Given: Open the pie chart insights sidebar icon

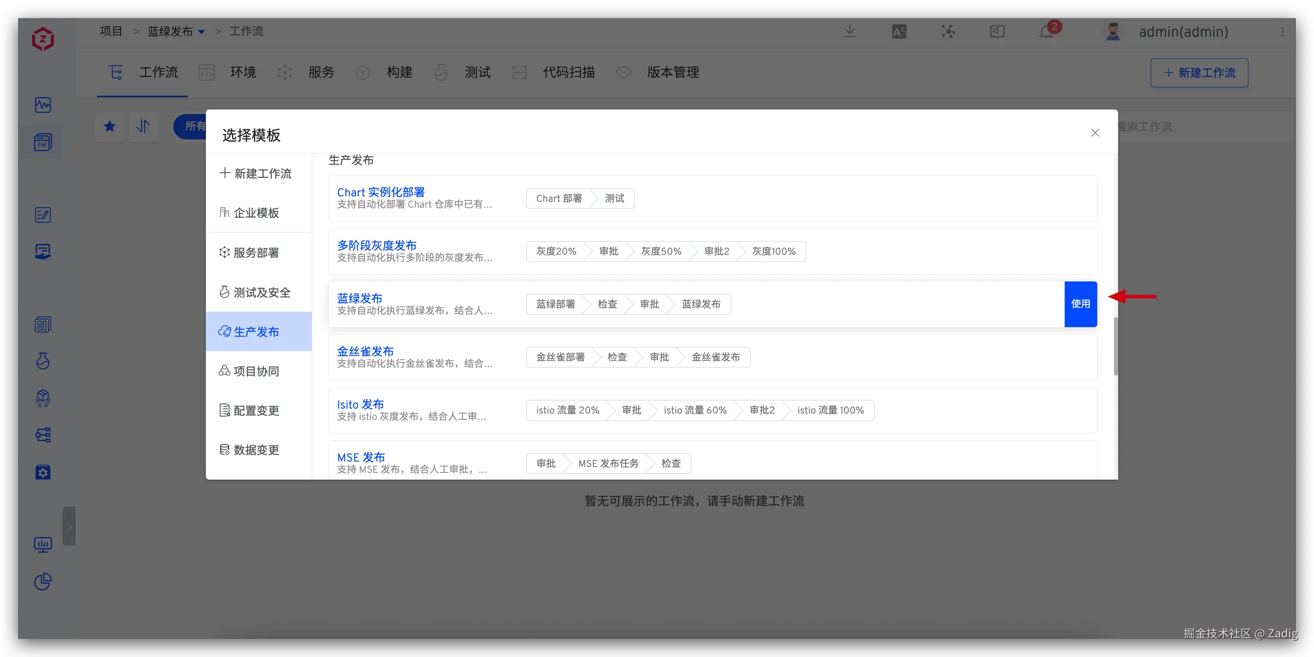Looking at the screenshot, I should [43, 581].
